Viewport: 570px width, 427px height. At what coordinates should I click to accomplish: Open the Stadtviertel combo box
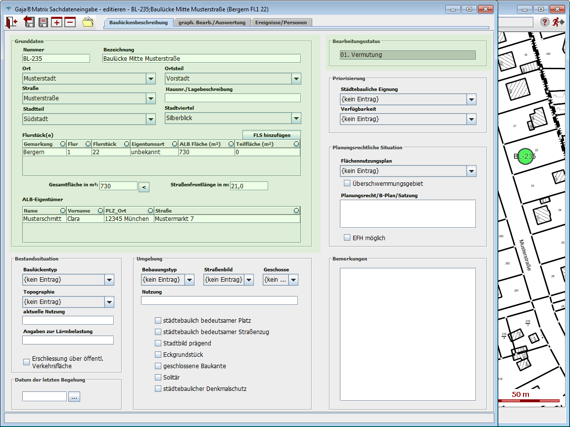pos(296,118)
